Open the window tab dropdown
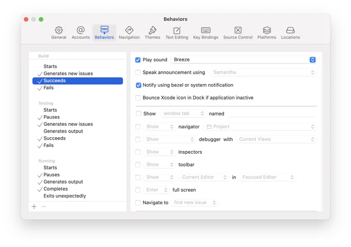The image size is (351, 247). pyautogui.click(x=183, y=113)
